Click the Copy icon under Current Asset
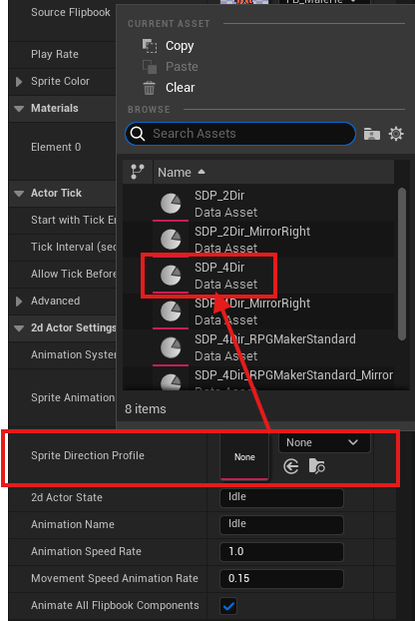Viewport: 415px width, 621px height. click(150, 46)
